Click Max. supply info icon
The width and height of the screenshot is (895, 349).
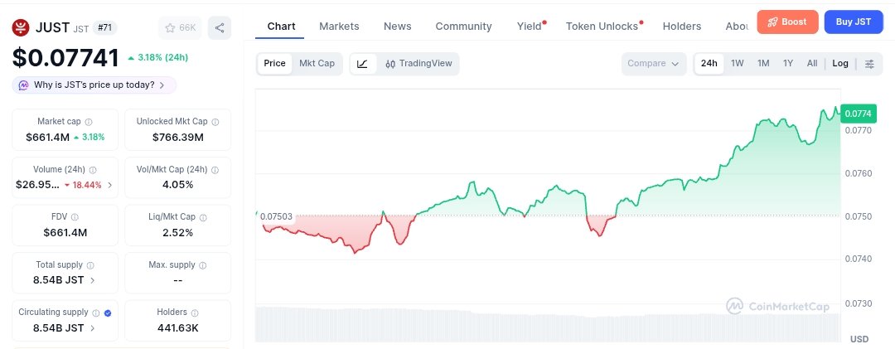[x=203, y=265]
